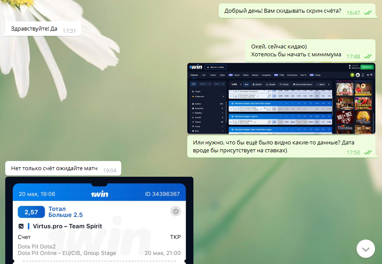Click 'Dota Pit Dota2' tournament text
This screenshot has width=382, height=264.
[37, 247]
